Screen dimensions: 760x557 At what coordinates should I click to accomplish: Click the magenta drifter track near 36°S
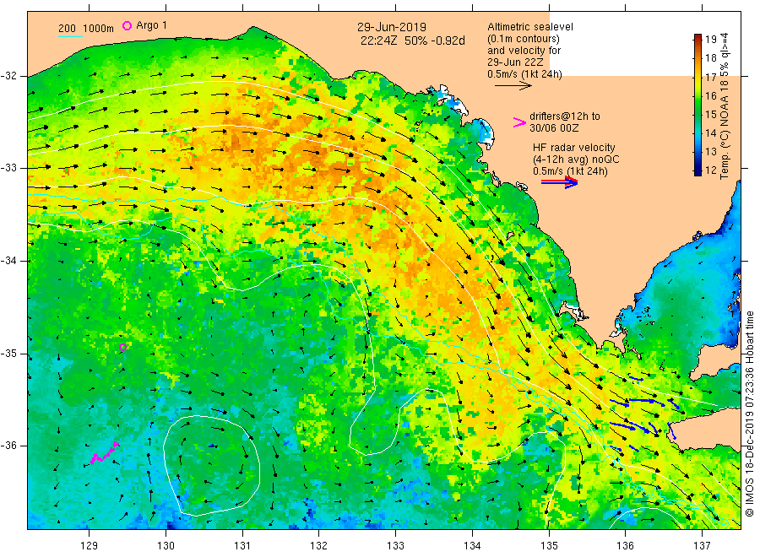click(104, 453)
